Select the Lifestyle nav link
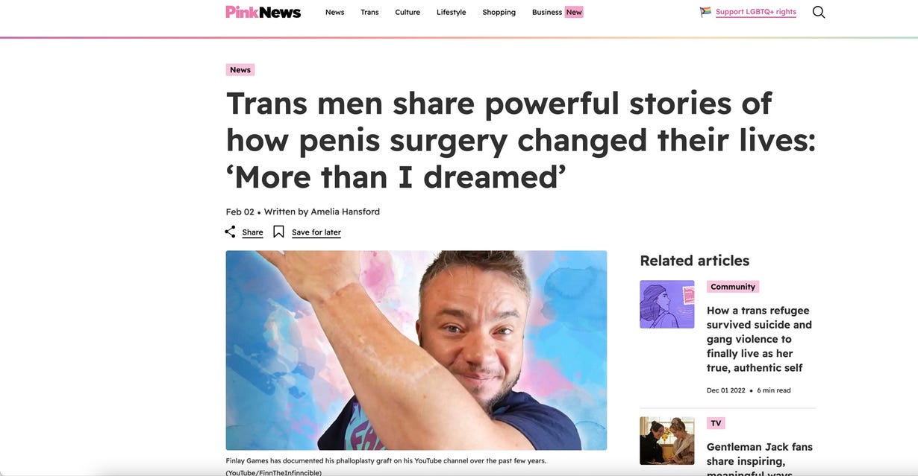 point(451,12)
